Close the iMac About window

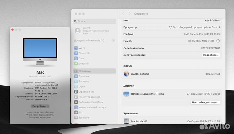[x=13, y=30]
